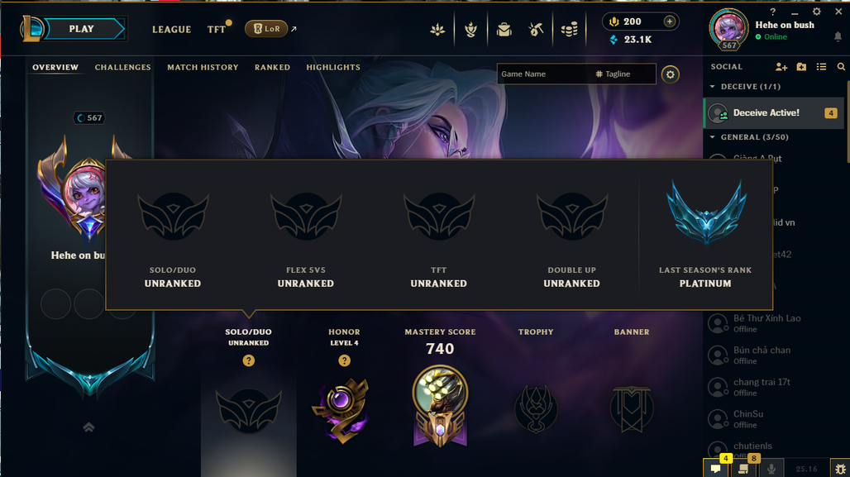Open the social search magnifier icon
This screenshot has height=477, width=850.
(x=841, y=67)
